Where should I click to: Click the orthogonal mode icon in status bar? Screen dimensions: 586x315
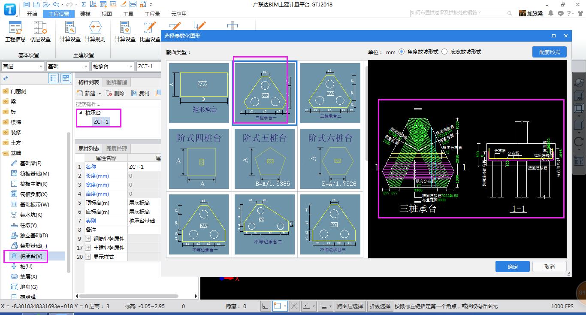click(x=266, y=306)
